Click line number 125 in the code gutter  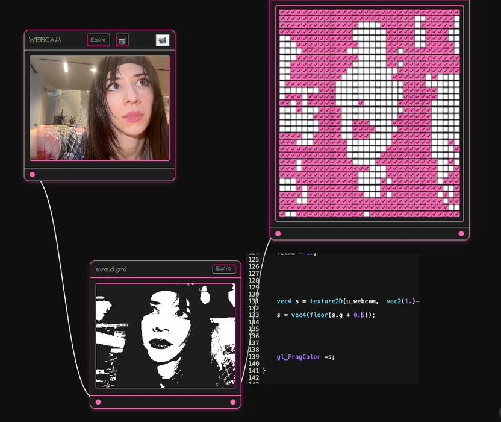point(254,259)
